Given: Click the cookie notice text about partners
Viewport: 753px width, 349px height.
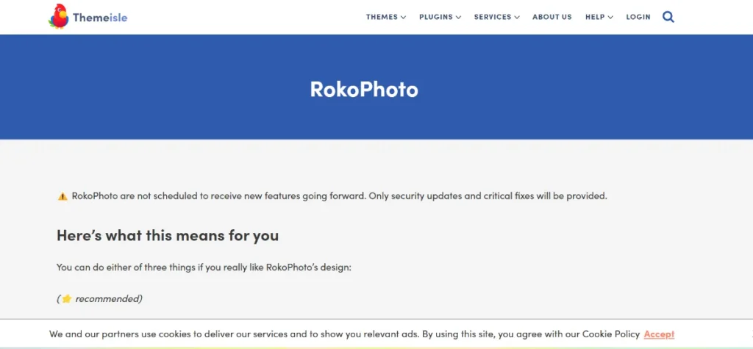Looking at the screenshot, I should [344, 334].
